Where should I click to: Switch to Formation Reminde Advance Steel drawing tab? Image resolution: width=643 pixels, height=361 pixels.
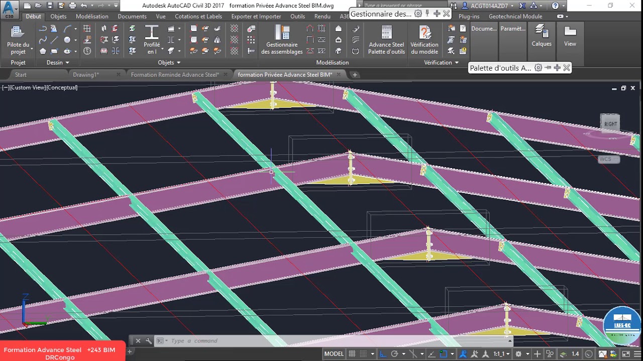click(175, 75)
